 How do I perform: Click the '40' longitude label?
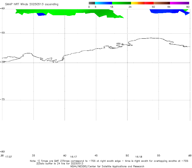click(65, 156)
